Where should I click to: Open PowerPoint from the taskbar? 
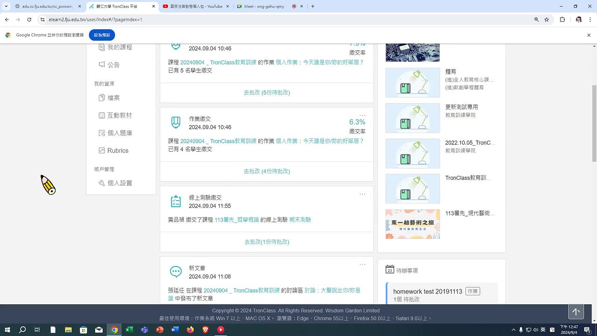coord(160,329)
